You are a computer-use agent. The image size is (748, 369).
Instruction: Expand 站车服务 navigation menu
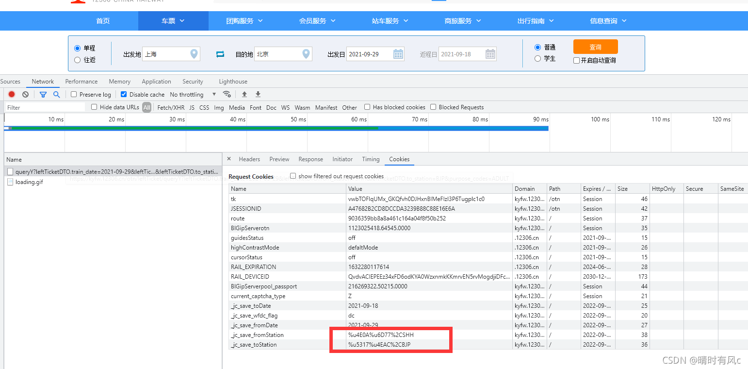pyautogui.click(x=390, y=21)
